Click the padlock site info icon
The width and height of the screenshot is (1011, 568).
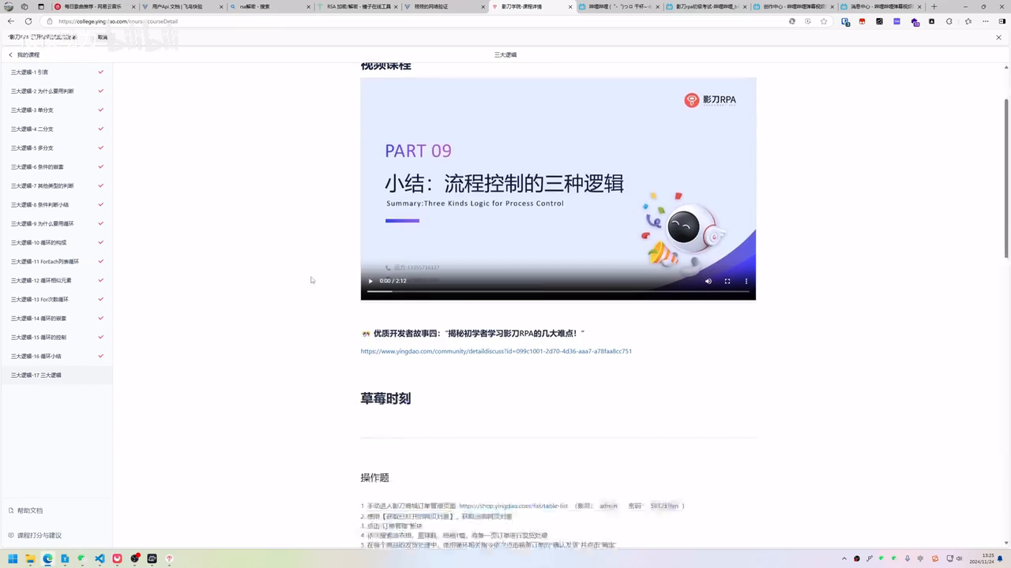tap(51, 21)
